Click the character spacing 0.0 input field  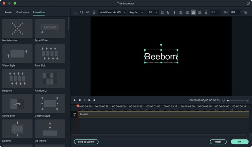tap(234, 12)
